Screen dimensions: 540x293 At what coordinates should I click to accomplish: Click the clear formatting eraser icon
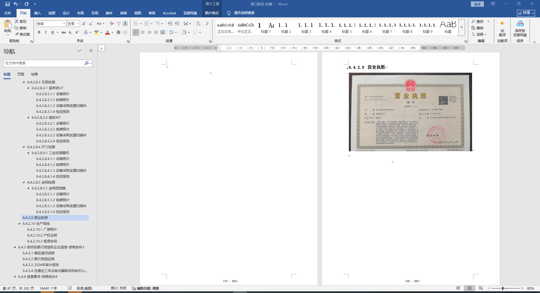click(x=112, y=24)
